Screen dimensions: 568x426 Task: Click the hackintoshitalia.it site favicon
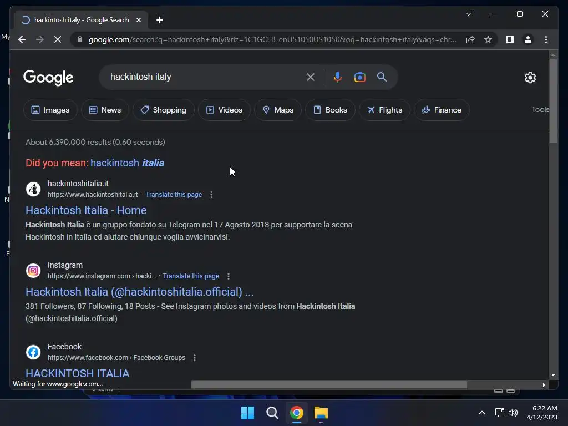coord(33,189)
